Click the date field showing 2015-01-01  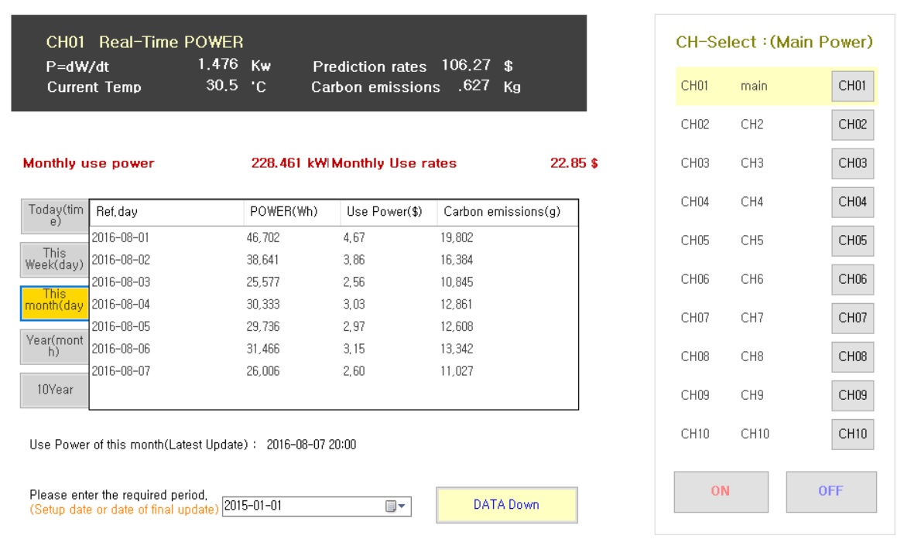[x=317, y=506]
